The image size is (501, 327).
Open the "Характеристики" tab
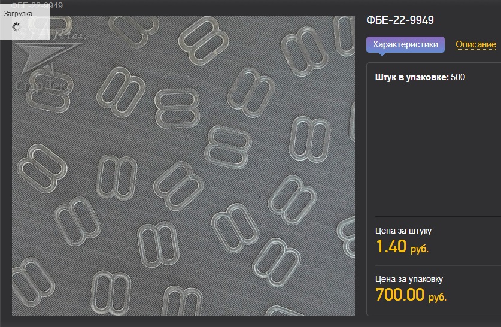click(x=405, y=44)
